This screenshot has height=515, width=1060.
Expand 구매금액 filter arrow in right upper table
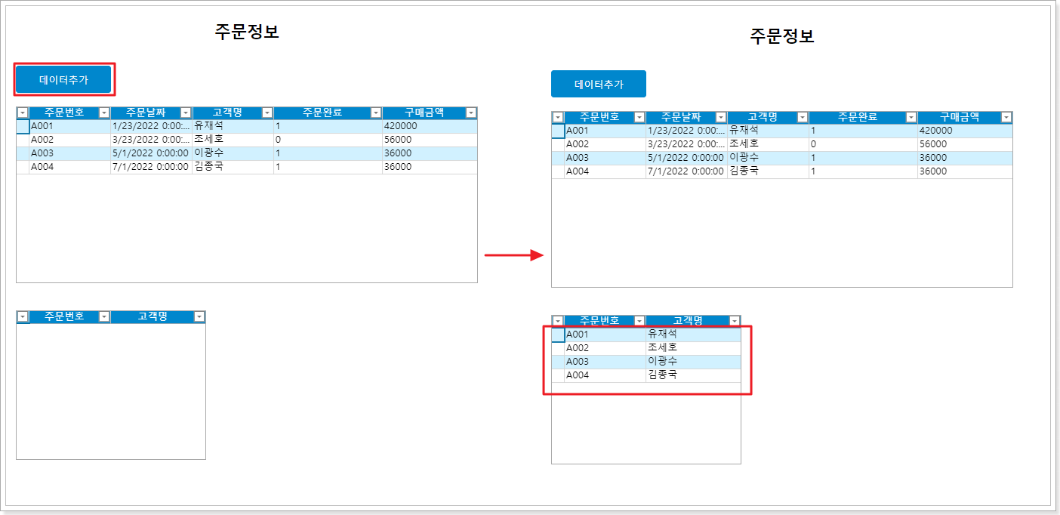pyautogui.click(x=1006, y=118)
